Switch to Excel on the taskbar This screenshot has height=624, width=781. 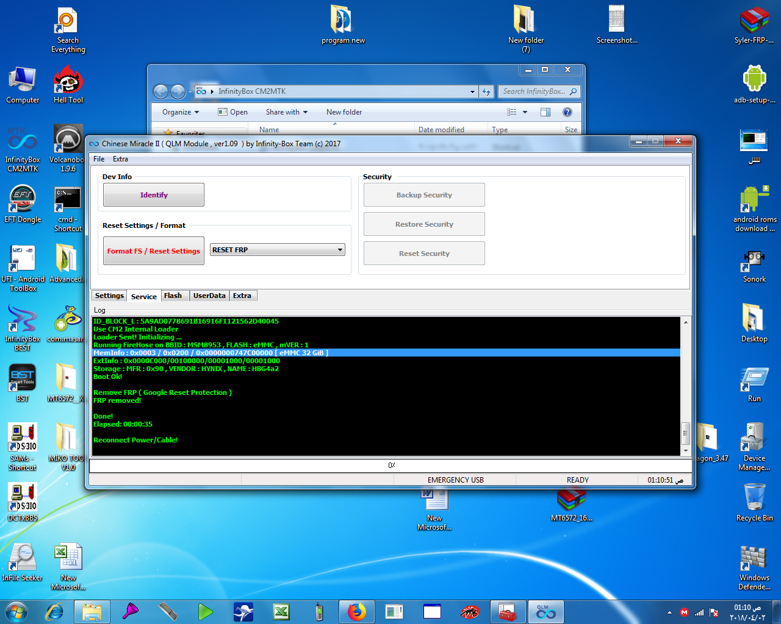coord(281,611)
